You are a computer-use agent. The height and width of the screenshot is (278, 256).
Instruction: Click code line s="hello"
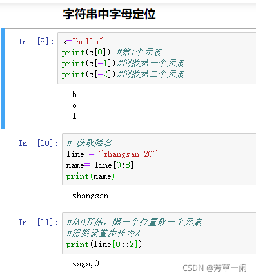tap(83, 41)
